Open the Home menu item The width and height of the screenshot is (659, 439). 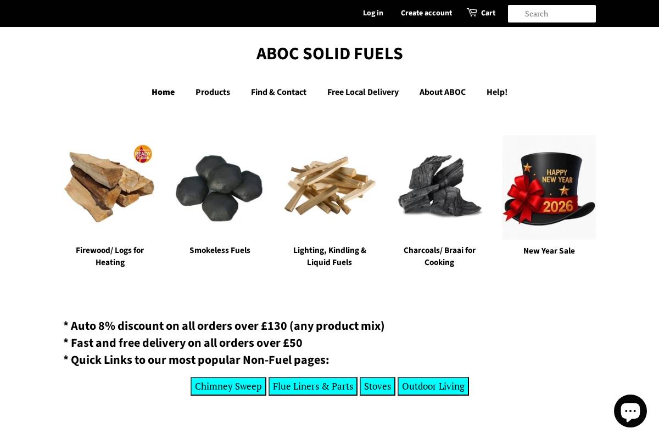(163, 92)
